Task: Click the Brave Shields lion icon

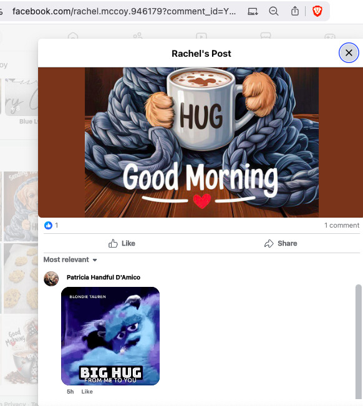Action: coord(317,11)
